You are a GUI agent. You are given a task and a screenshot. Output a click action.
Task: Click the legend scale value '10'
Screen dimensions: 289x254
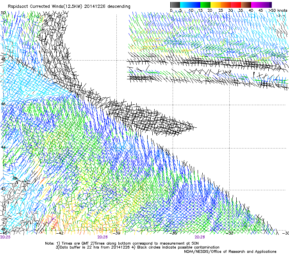tap(191, 10)
